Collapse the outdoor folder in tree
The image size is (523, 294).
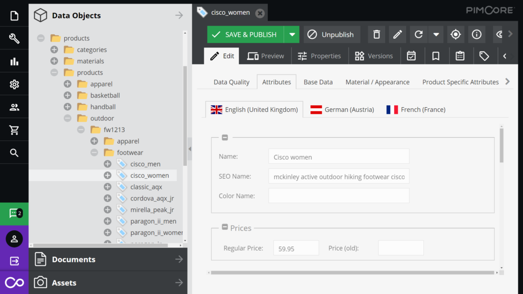(x=67, y=118)
